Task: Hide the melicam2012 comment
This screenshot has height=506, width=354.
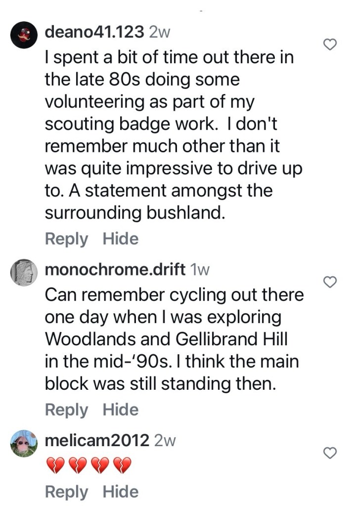Action: (121, 492)
